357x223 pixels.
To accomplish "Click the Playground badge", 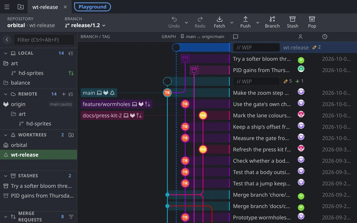I will 92,7.
